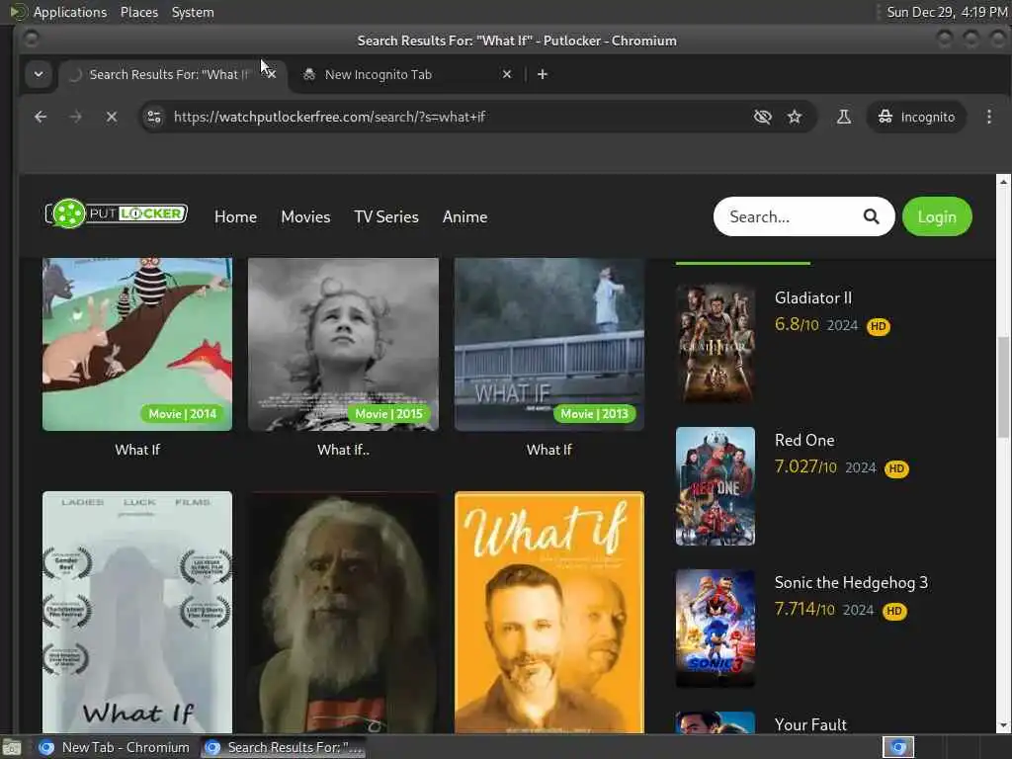The width and height of the screenshot is (1012, 759).
Task: Click the scrollbar down arrow
Action: (x=1003, y=726)
